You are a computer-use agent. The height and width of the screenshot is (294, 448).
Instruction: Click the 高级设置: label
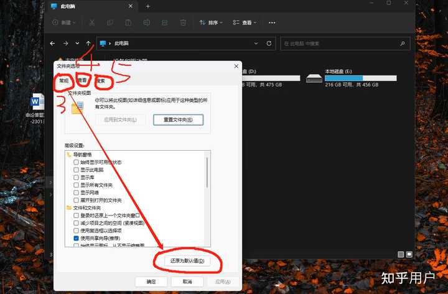(75, 146)
